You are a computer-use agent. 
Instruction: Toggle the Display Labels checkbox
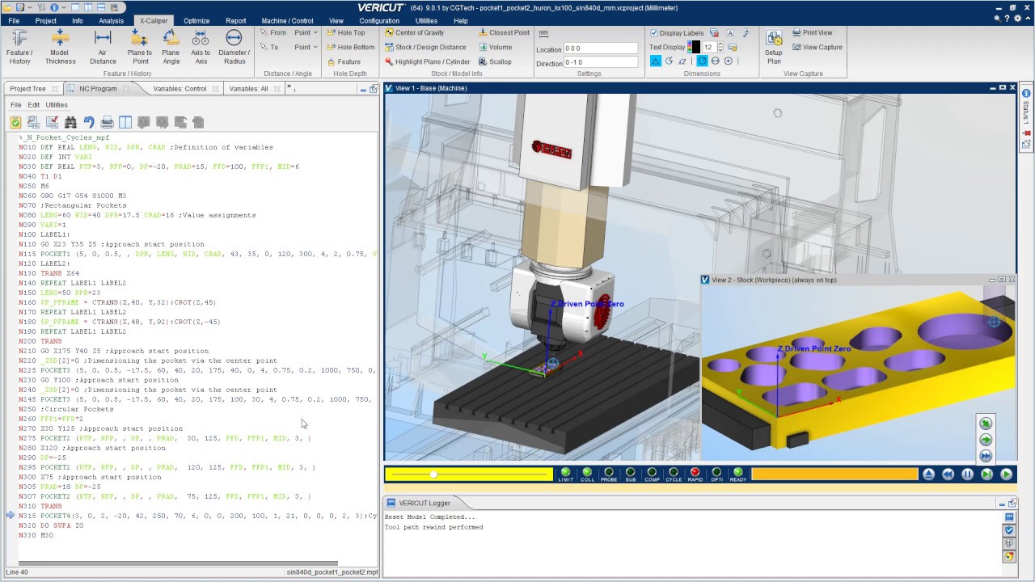pyautogui.click(x=654, y=33)
